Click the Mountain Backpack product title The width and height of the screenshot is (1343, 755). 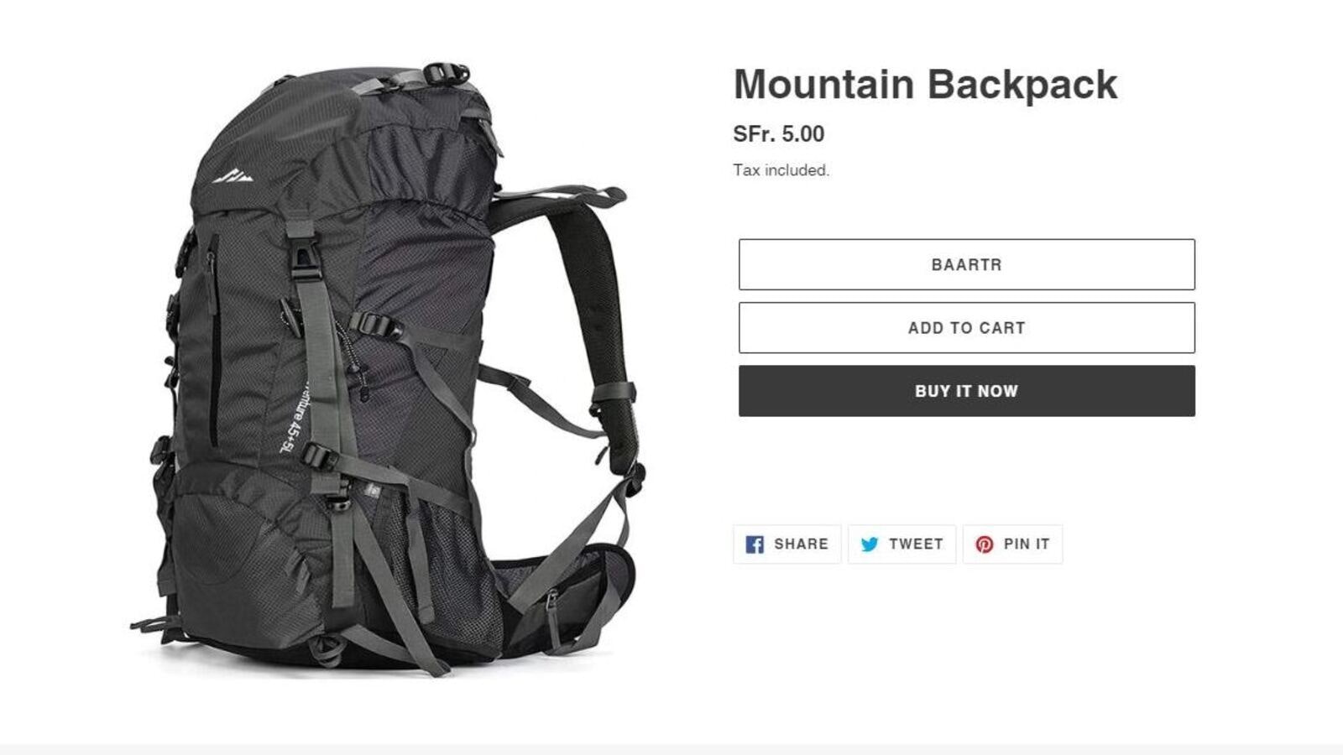[925, 84]
